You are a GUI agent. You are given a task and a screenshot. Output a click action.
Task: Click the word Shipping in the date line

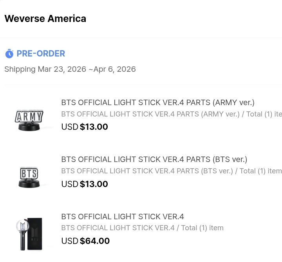(20, 69)
